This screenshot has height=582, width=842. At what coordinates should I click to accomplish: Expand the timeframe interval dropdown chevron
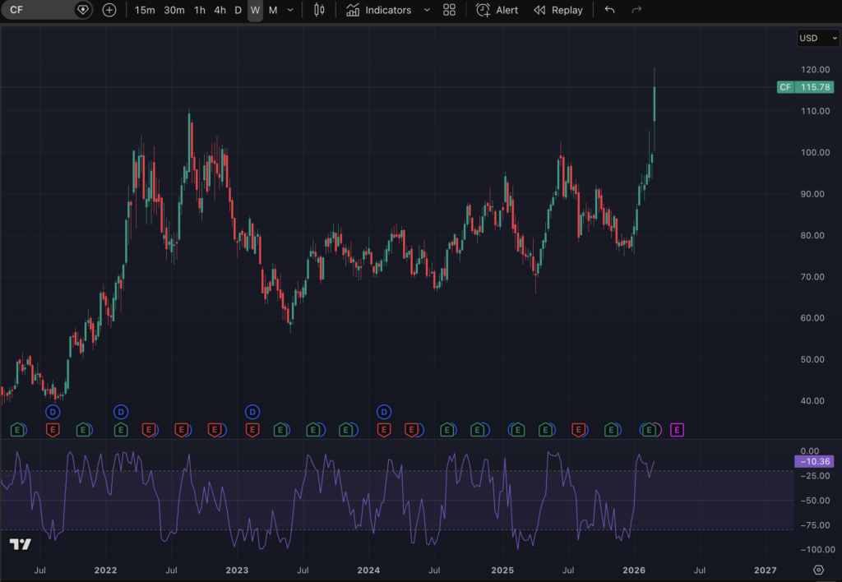pos(289,10)
